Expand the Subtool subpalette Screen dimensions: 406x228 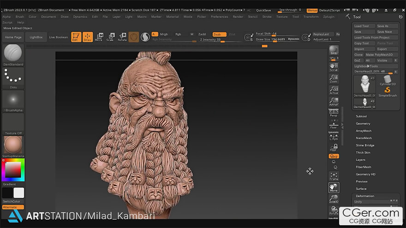click(361, 117)
